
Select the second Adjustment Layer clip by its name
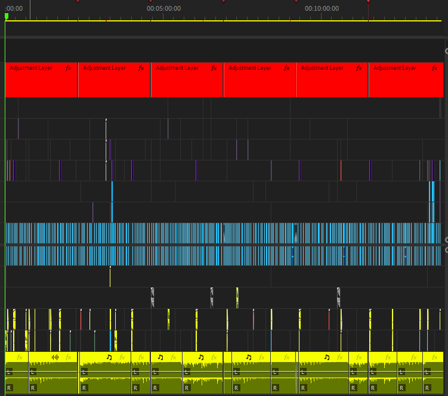coord(104,68)
